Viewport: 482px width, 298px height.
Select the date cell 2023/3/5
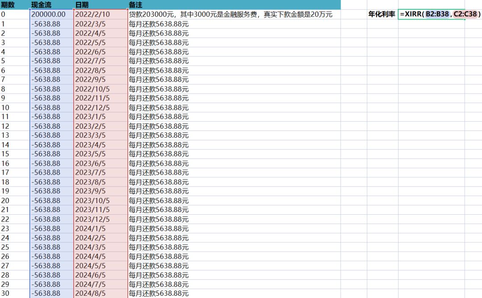point(101,135)
